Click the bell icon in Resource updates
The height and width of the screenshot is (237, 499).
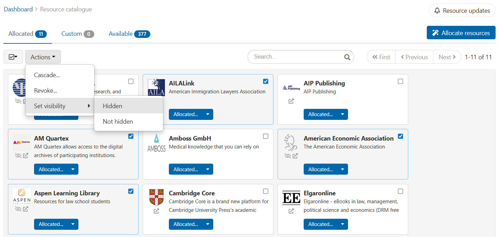[x=437, y=11]
